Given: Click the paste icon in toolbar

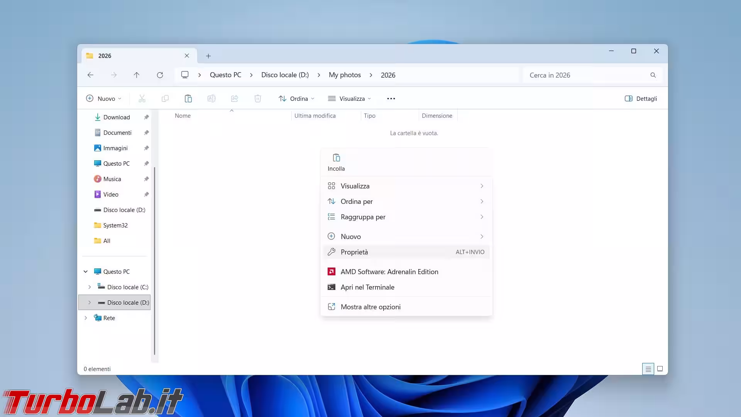Looking at the screenshot, I should (188, 98).
